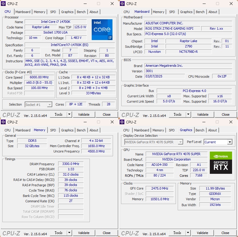Click the processor name Intel Core i7 14700K
This screenshot has width=238, height=237.
(56, 22)
